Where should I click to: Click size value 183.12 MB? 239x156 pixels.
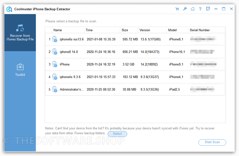click(x=130, y=77)
